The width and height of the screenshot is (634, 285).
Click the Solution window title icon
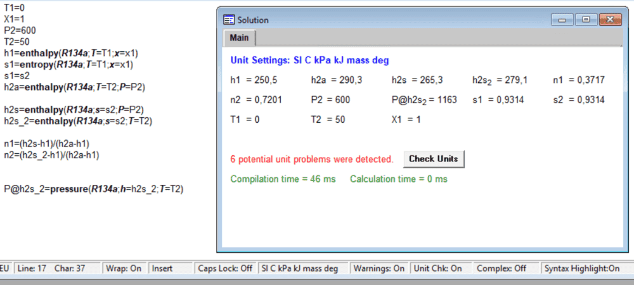click(x=229, y=20)
